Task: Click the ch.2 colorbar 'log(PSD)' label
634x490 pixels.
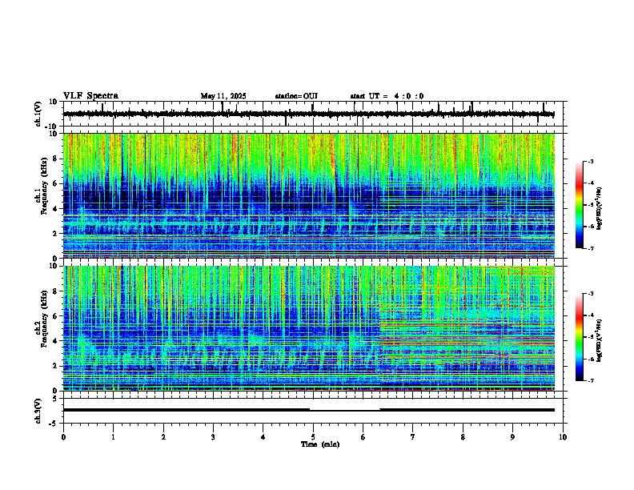Action: point(600,340)
